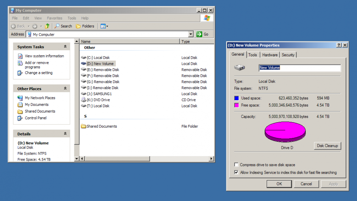Viewport: 357px width, 201px height.
Task: Collapse the System Tasks panel
Action: pyautogui.click(x=65, y=47)
